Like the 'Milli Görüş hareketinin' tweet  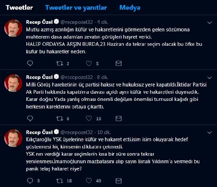(x=88, y=118)
